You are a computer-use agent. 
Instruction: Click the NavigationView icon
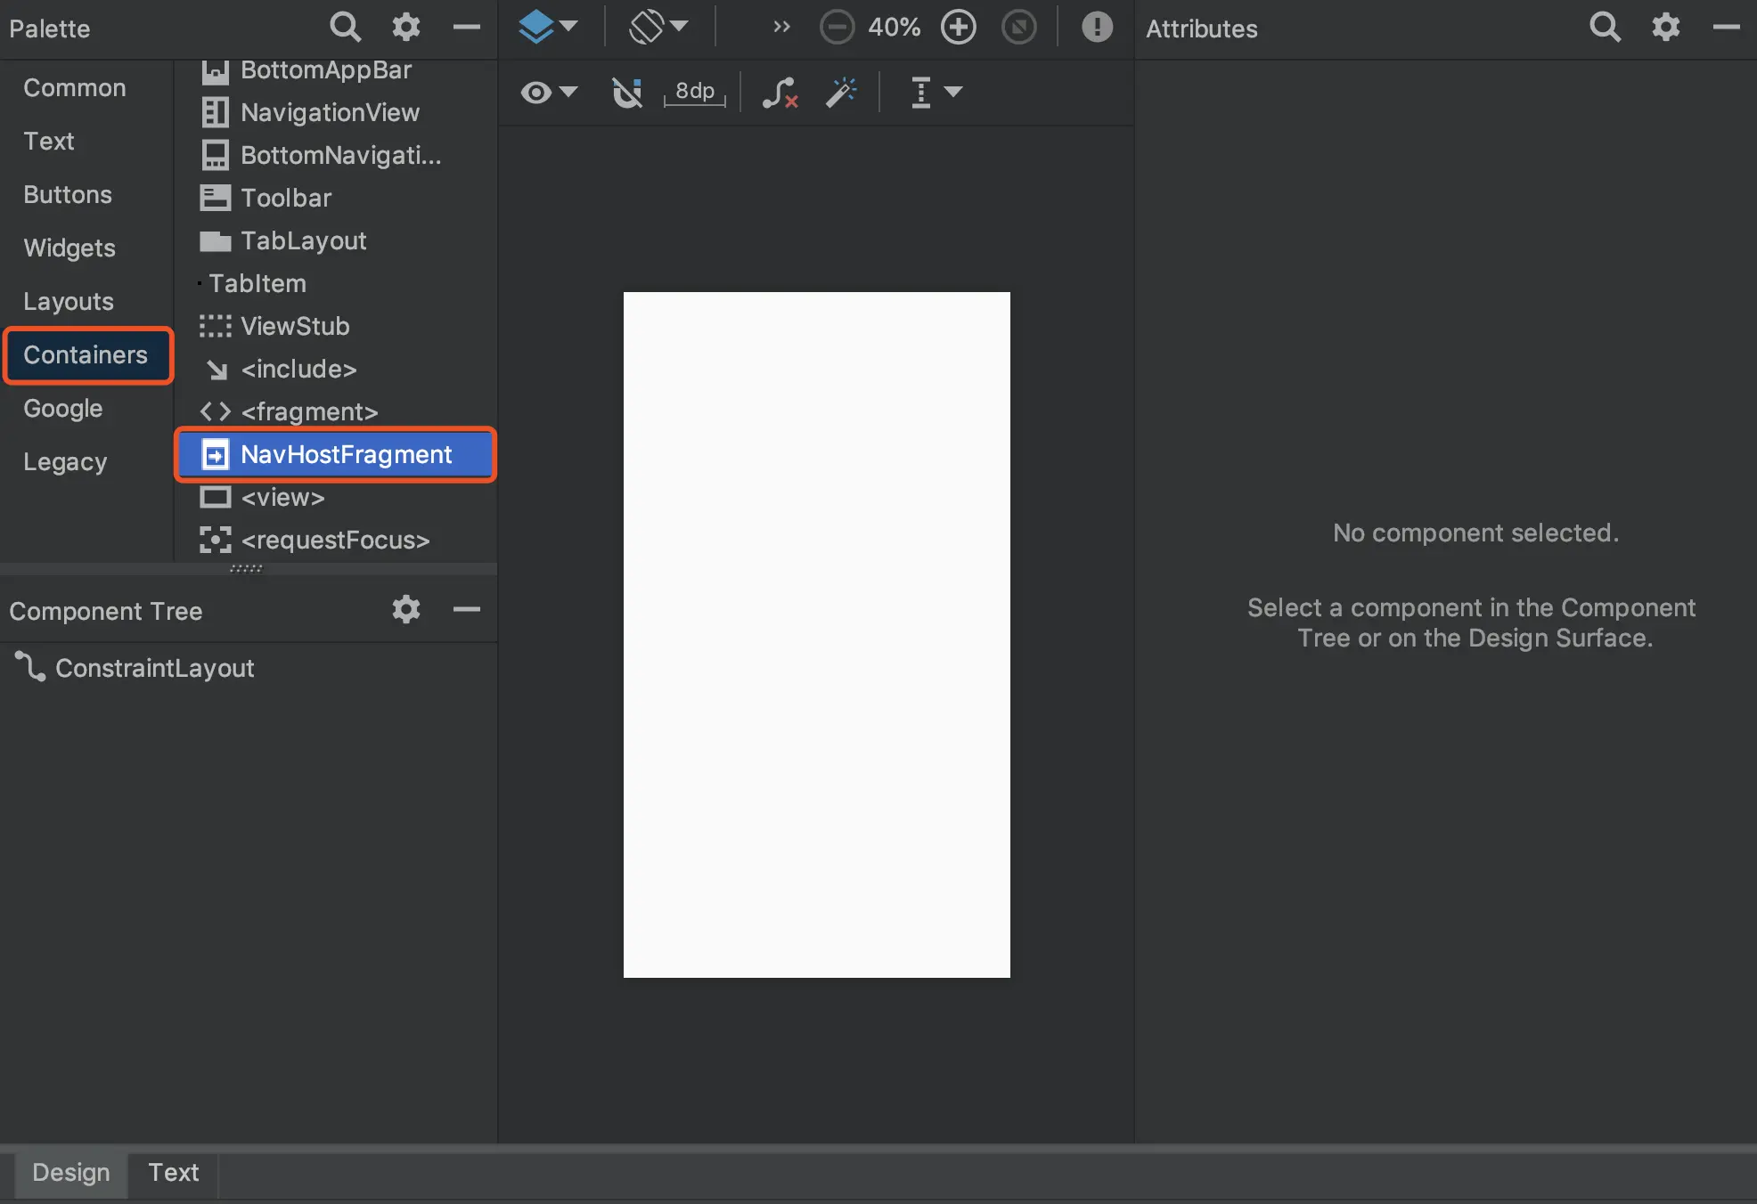point(216,113)
